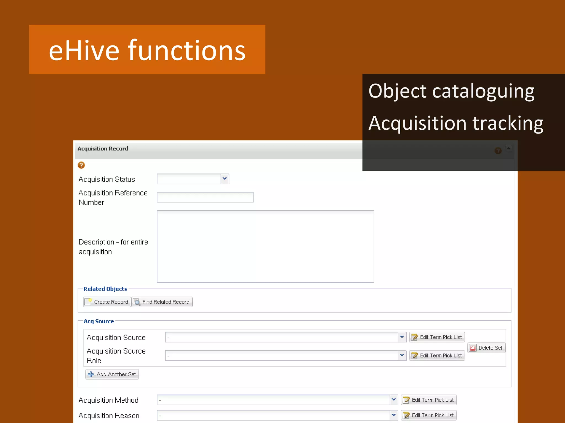This screenshot has height=423, width=565.
Task: Collapse the Acquisition Record panel via header arrow
Action: 509,148
